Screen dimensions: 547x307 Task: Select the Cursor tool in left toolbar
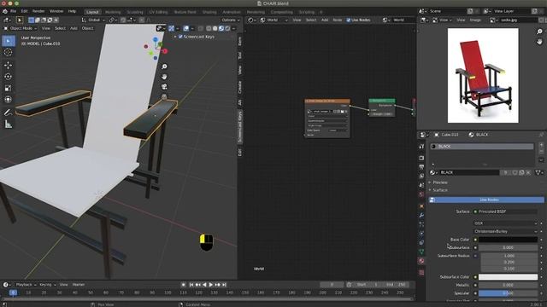tap(9, 52)
